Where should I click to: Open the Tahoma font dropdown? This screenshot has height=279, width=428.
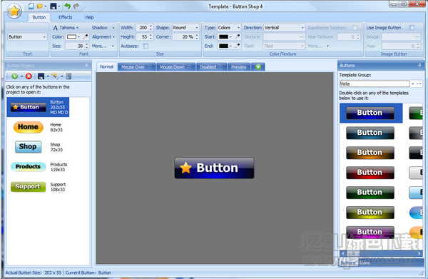[x=78, y=28]
